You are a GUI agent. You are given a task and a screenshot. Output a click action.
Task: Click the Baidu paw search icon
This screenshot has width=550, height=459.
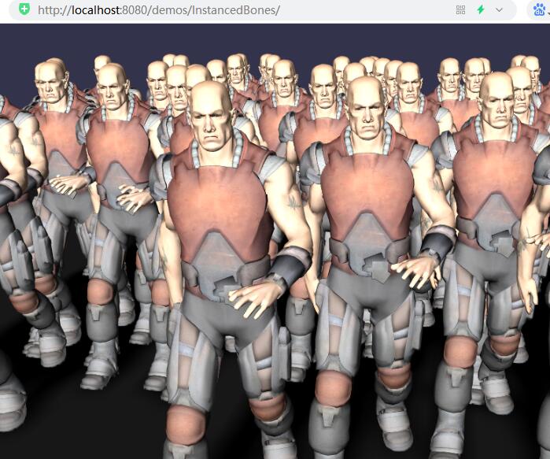point(539,9)
